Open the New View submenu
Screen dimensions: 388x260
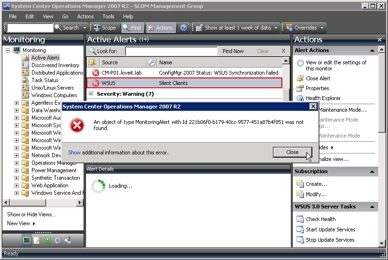(x=21, y=223)
